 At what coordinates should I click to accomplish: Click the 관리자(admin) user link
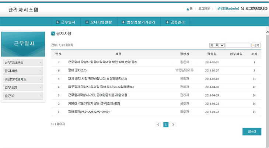click(x=228, y=8)
